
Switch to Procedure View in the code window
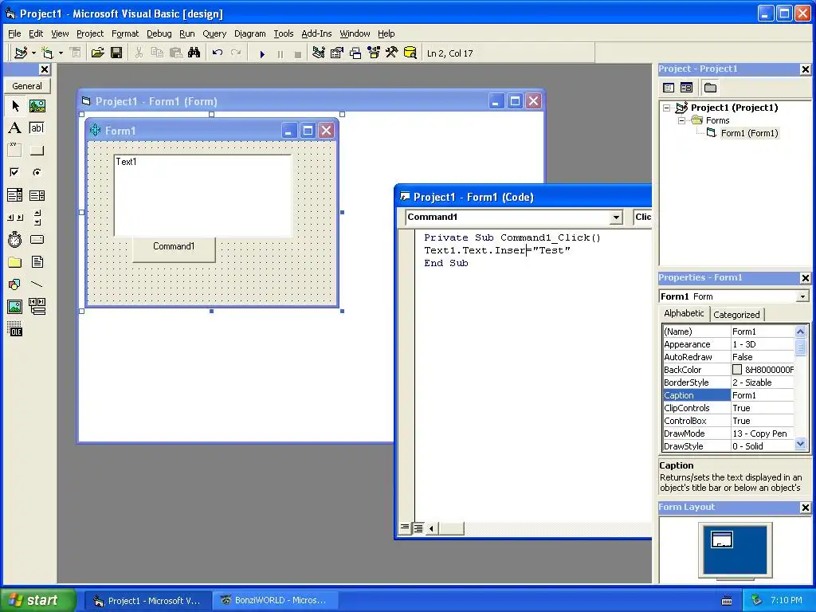pos(405,528)
